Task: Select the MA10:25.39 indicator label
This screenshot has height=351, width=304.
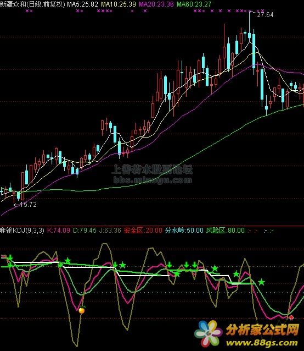Action: [119, 4]
